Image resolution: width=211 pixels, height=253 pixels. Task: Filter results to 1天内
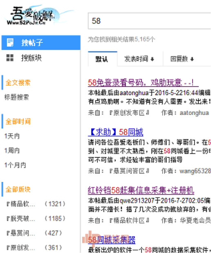12,136
